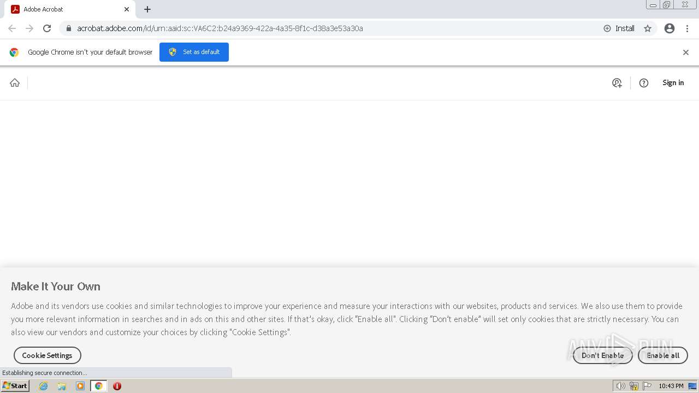This screenshot has height=393, width=699.
Task: Open the red security app taskbar icon
Action: click(117, 386)
